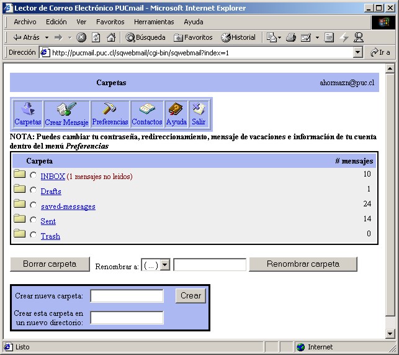Open the Ayuda menu in menu bar
The image size is (399, 355).
pyautogui.click(x=194, y=22)
